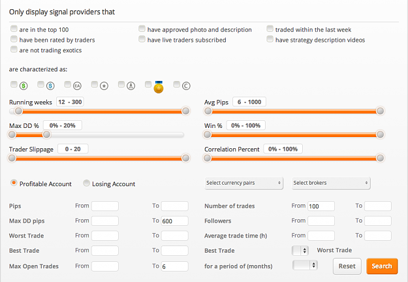Screen dimensions: 408x282
Task: Open the Select brokers dropdown
Action: (331, 183)
